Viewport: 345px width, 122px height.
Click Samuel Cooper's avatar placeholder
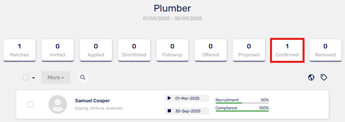coord(58,104)
